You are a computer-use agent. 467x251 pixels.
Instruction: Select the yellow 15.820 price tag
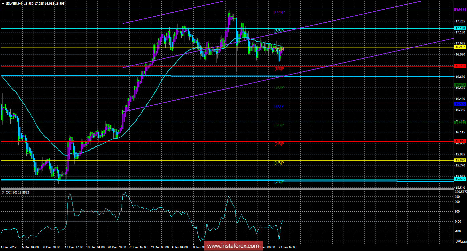pyautogui.click(x=460, y=160)
